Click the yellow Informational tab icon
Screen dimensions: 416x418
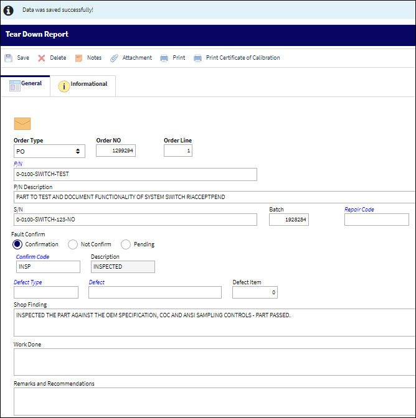64,86
